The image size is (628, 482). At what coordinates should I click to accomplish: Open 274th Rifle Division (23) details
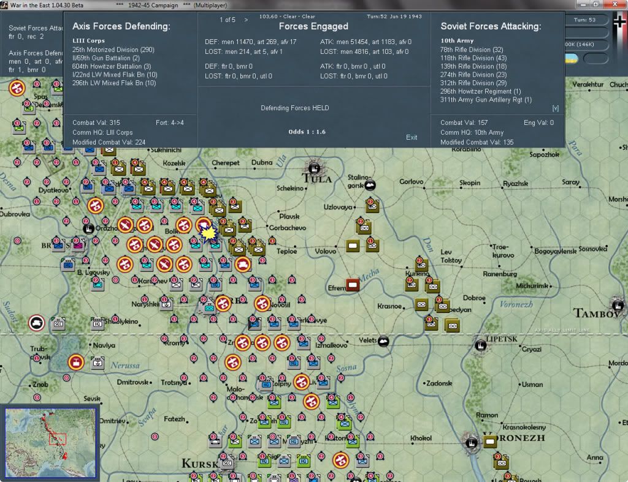(473, 75)
